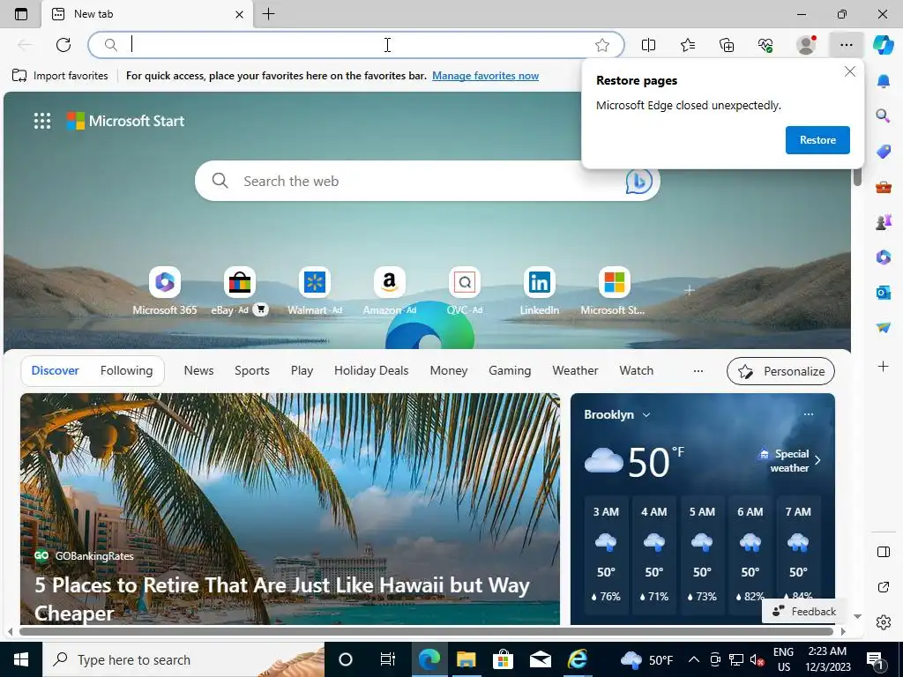The height and width of the screenshot is (677, 903).
Task: Open the Watch feed tab
Action: [637, 371]
